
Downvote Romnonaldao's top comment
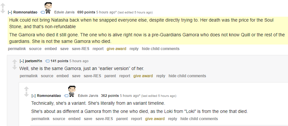(3, 11)
